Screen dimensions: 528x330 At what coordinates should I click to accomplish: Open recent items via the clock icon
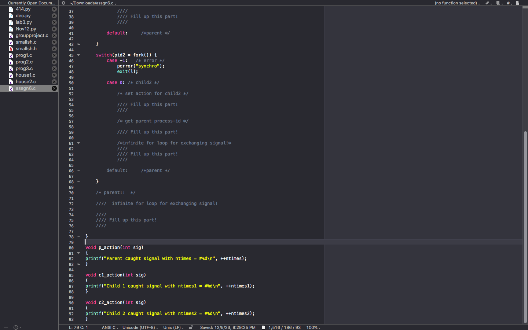pyautogui.click(x=15, y=327)
